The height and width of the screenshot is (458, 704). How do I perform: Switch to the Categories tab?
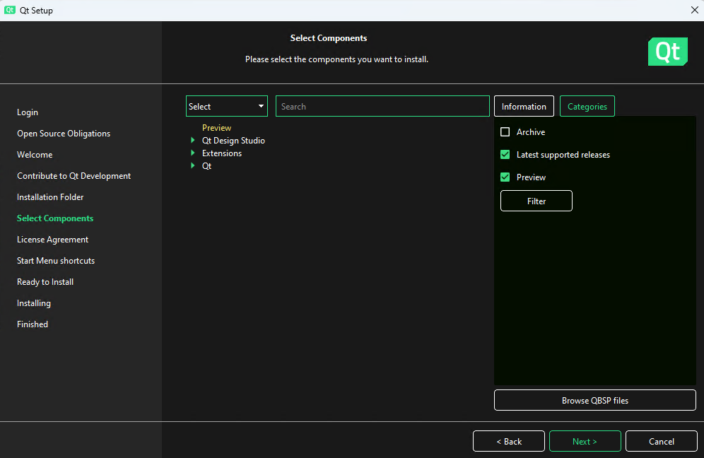pos(587,106)
